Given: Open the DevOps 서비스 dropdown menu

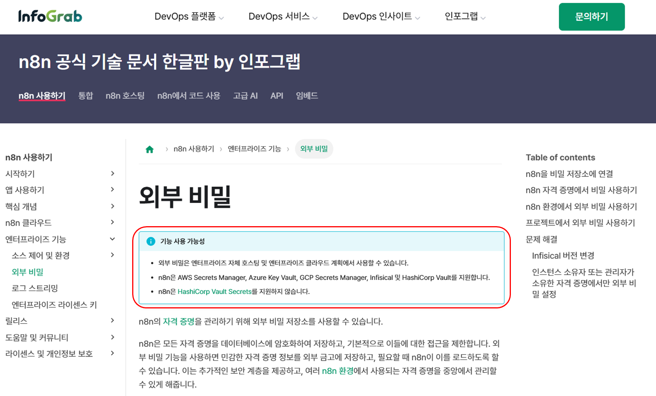Looking at the screenshot, I should (x=283, y=17).
